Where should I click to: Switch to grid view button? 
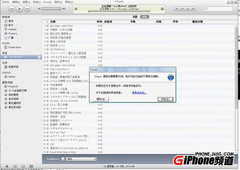tap(188, 9)
